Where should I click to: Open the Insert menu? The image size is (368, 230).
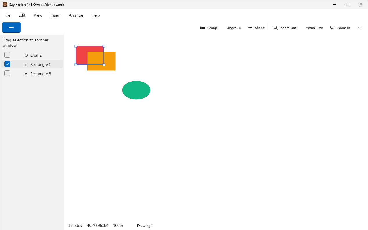click(x=56, y=15)
